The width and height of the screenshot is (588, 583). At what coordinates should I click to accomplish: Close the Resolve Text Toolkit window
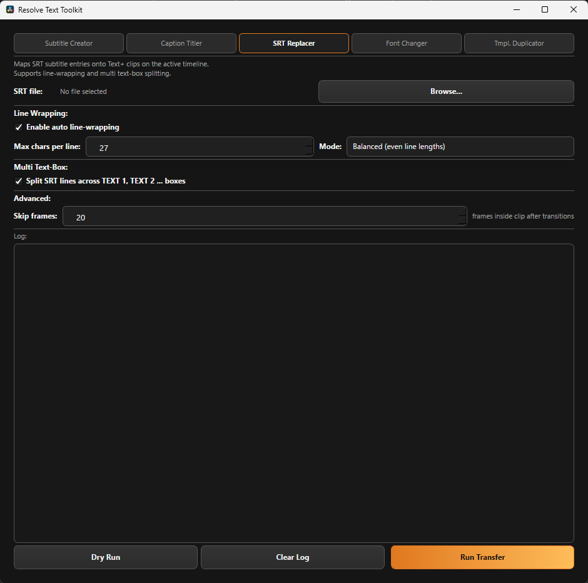coord(574,10)
